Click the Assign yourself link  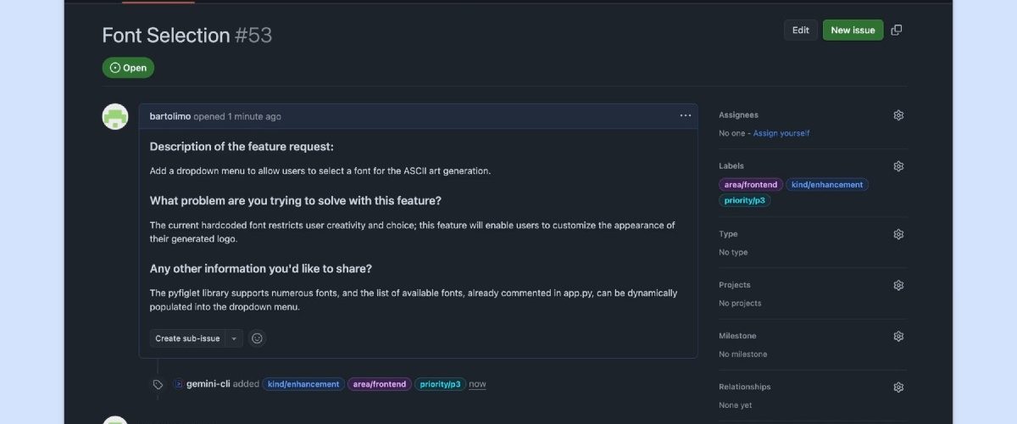781,133
